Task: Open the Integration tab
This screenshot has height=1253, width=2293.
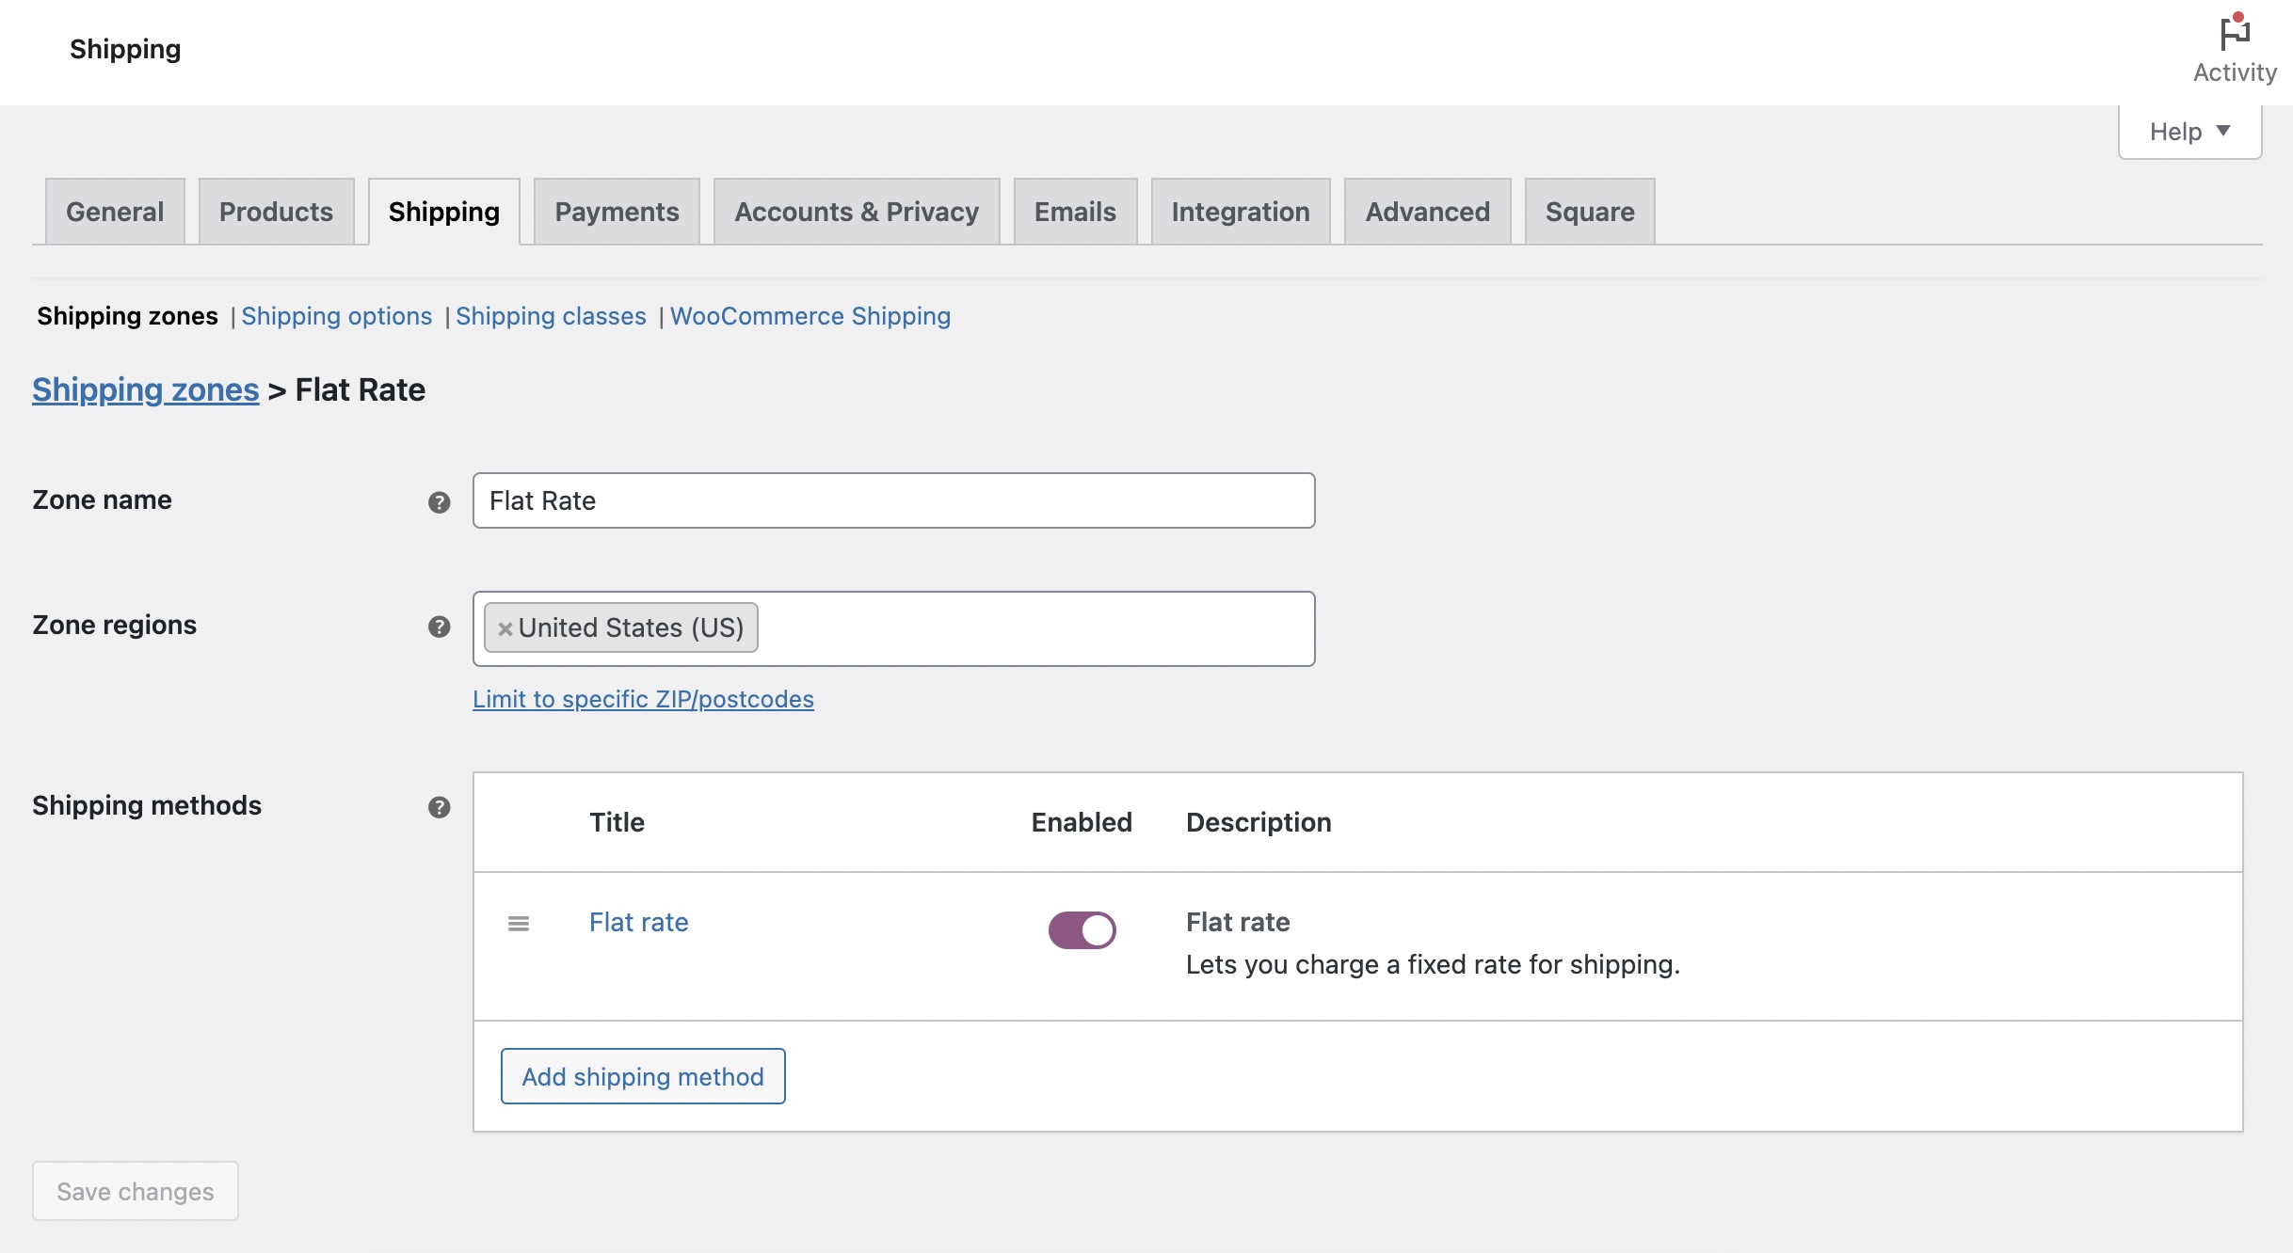Action: pos(1241,212)
